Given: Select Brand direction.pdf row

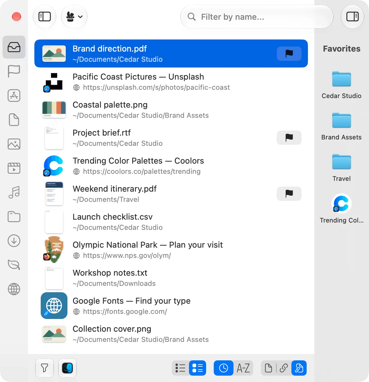Looking at the screenshot, I should point(171,53).
